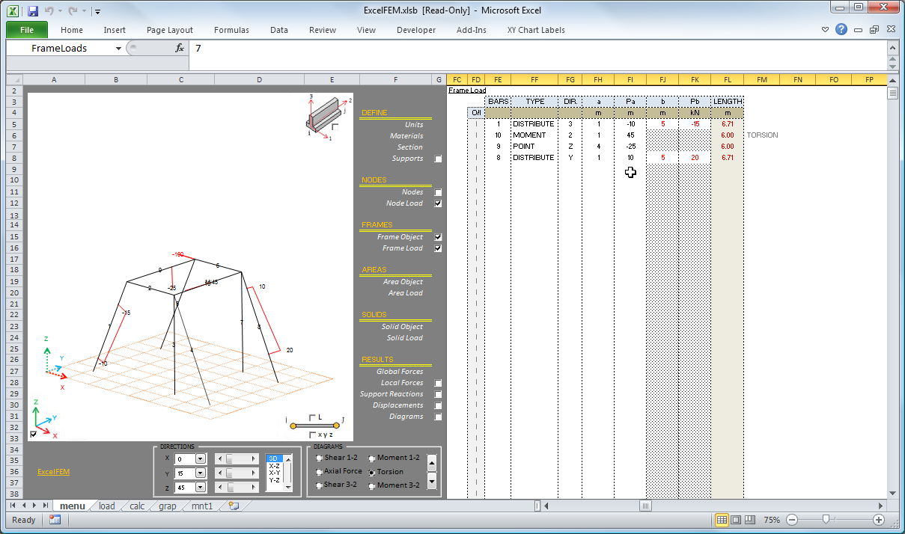The width and height of the screenshot is (905, 534).
Task: Restore down the workbook window icon
Action: [874, 30]
